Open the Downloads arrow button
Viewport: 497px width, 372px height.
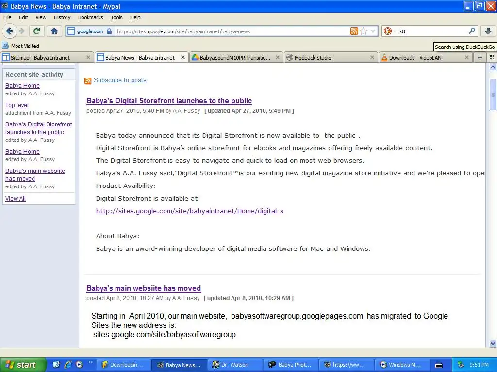[488, 31]
